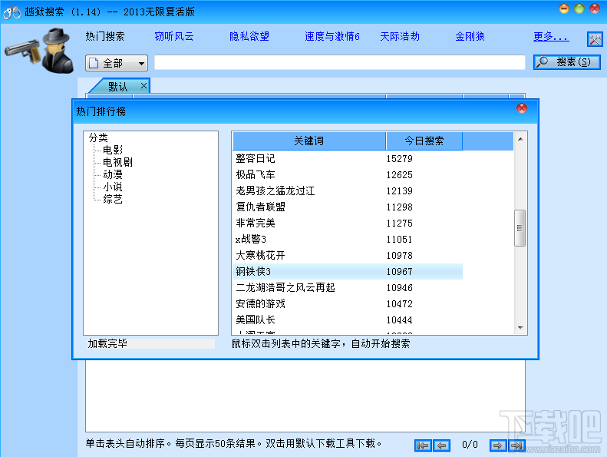Image resolution: width=607 pixels, height=457 pixels.
Task: Open the 更多... hot searches link
Action: click(551, 36)
